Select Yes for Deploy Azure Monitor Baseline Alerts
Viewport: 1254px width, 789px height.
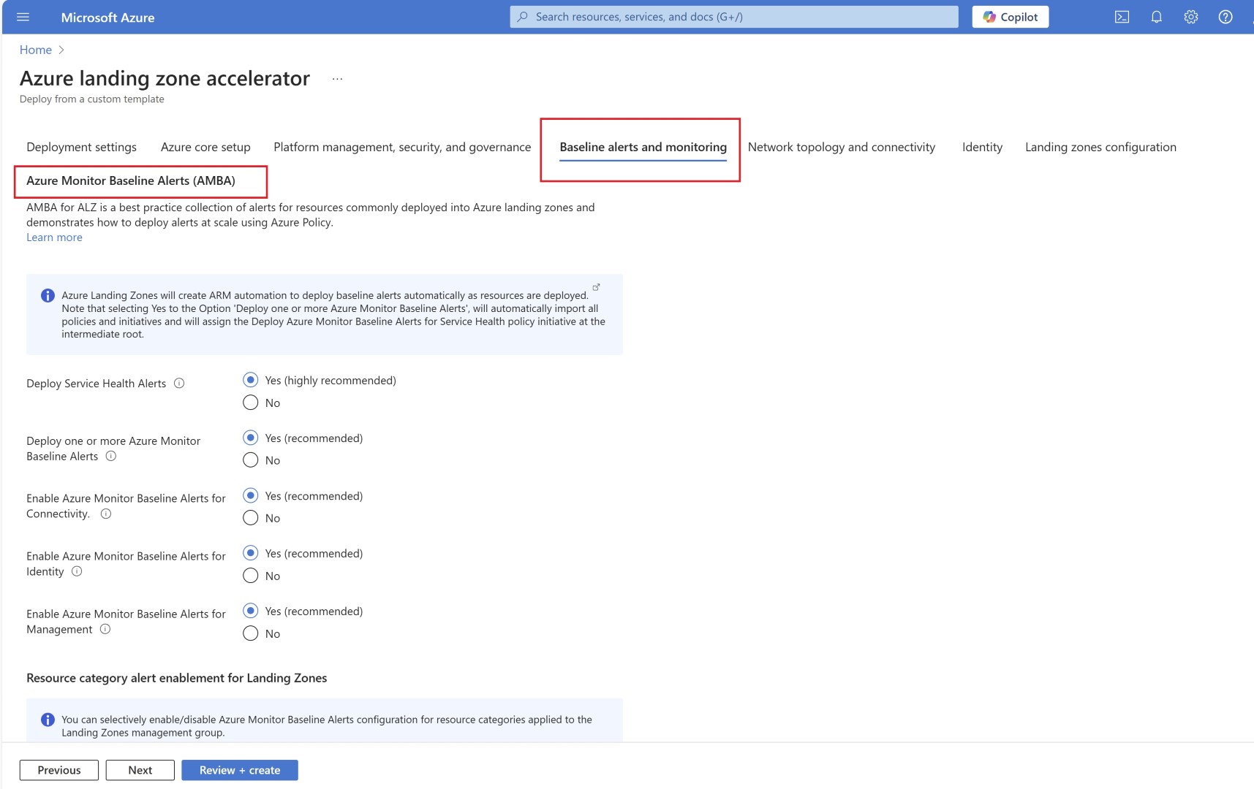pos(251,438)
